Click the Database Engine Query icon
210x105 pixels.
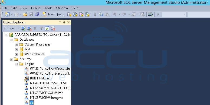pos(69,14)
